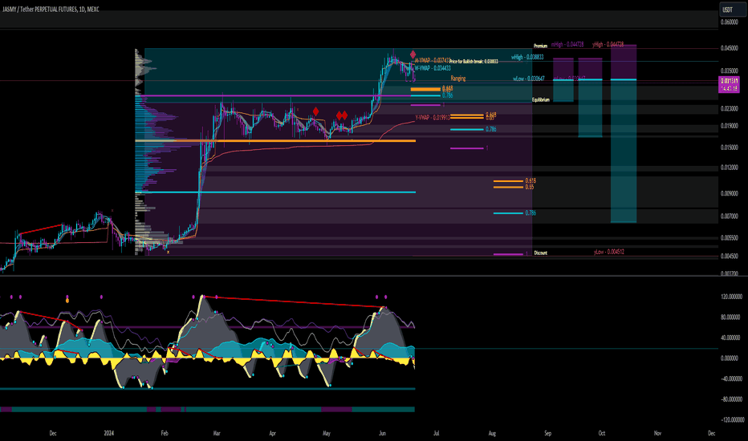Click the -80.000000 oscillator axis label
Viewport: 748px width, 441px height.
(x=731, y=399)
